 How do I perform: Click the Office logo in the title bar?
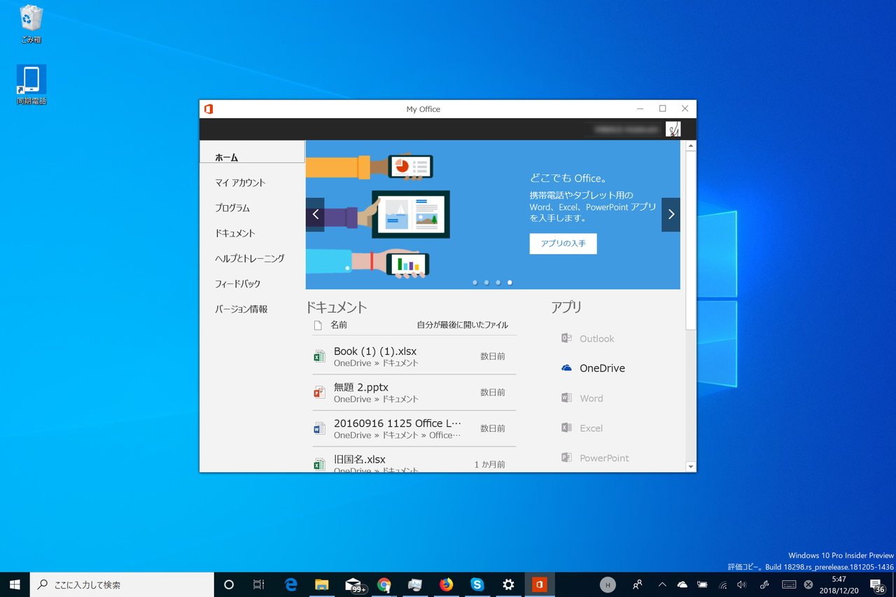click(209, 109)
